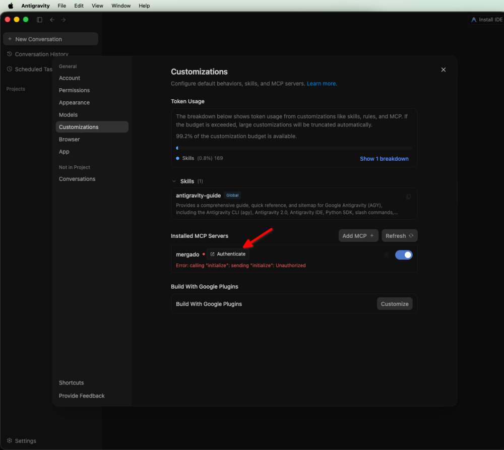Open the View menu

(x=97, y=6)
